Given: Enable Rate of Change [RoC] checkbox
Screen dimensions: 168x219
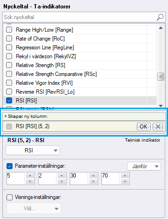Looking at the screenshot, I should click(x=9, y=38).
